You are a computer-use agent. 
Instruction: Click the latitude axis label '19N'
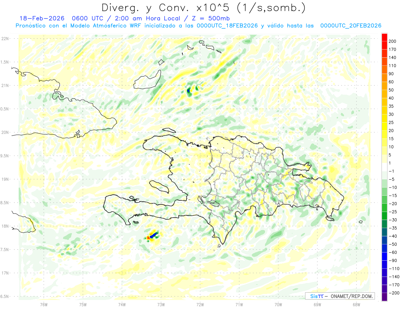pyautogui.click(x=5, y=179)
